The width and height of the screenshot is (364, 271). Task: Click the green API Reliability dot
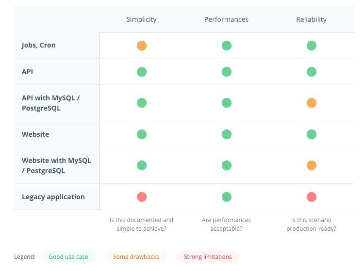click(312, 72)
